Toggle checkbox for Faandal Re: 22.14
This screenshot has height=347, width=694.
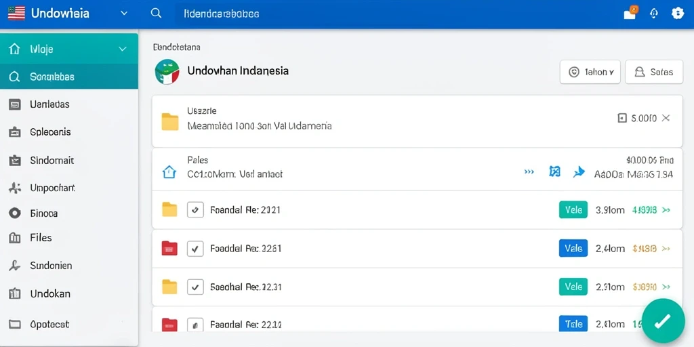pyautogui.click(x=195, y=325)
